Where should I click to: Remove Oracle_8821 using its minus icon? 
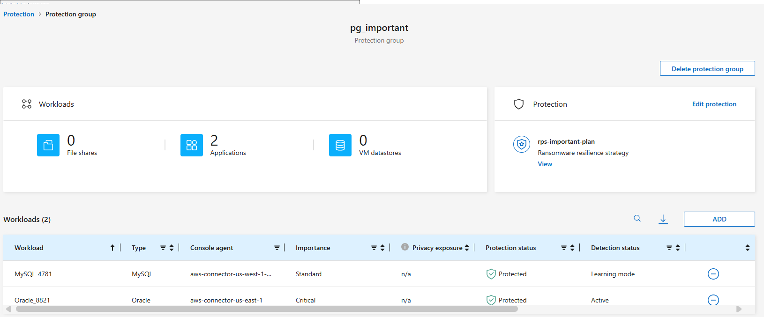713,300
